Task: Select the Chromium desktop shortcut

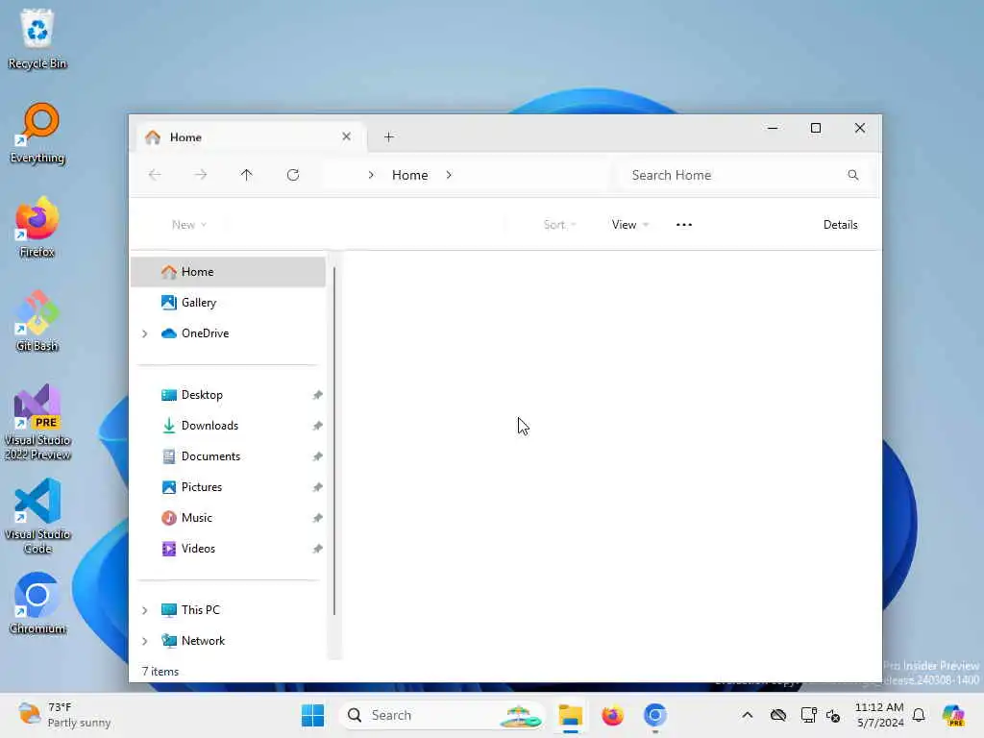Action: [x=37, y=603]
